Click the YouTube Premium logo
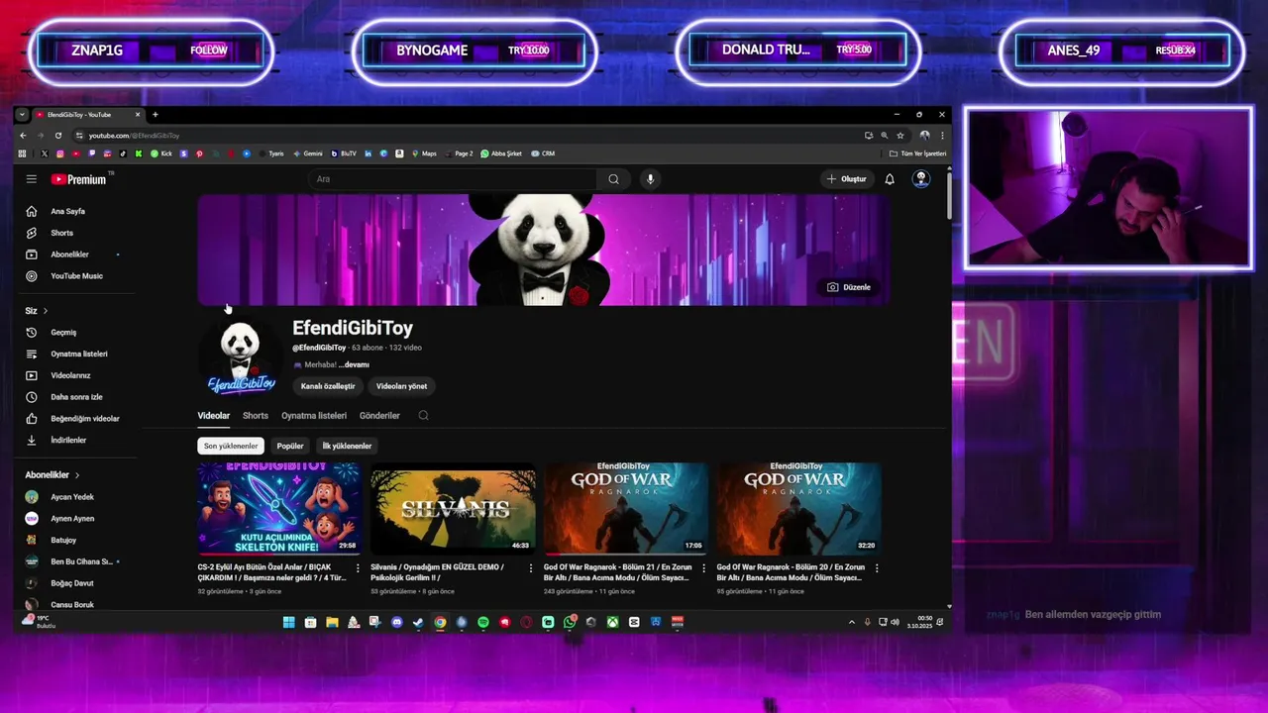The image size is (1268, 713). (79, 179)
